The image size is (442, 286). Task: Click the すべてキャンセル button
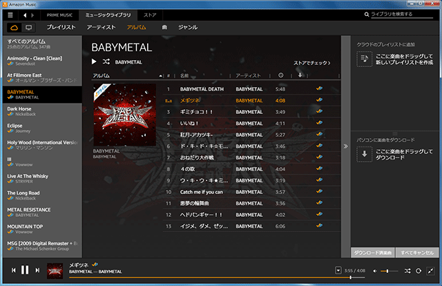point(417,253)
